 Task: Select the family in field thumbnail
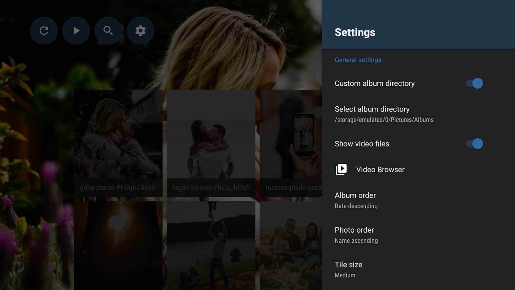tap(290, 245)
